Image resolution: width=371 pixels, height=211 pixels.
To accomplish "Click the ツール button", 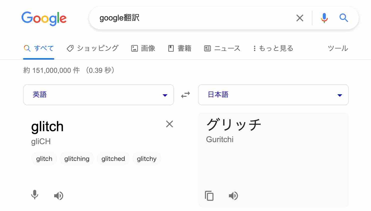I will coord(338,48).
